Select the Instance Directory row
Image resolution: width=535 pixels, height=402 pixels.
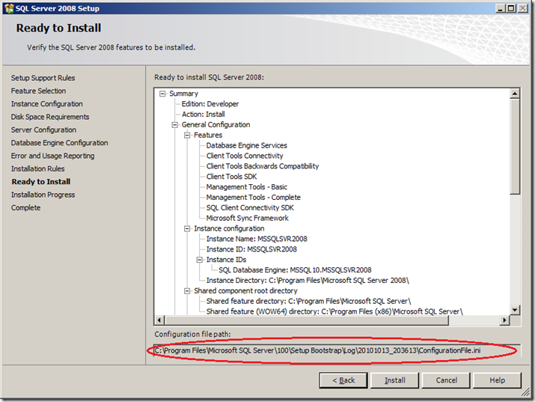tap(308, 281)
